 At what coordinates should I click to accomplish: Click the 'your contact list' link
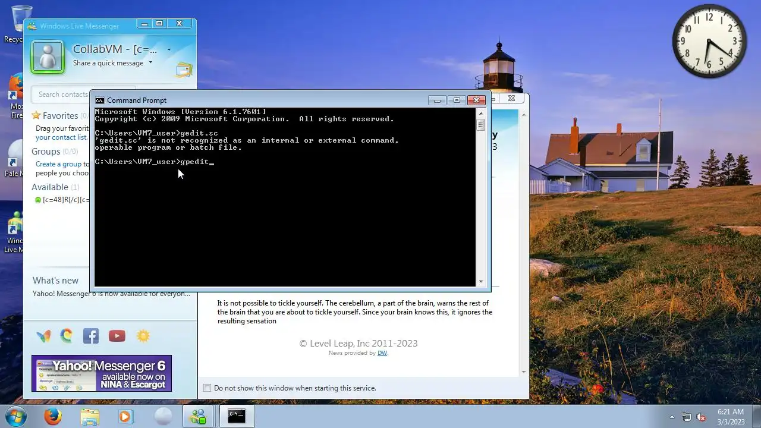click(x=61, y=137)
